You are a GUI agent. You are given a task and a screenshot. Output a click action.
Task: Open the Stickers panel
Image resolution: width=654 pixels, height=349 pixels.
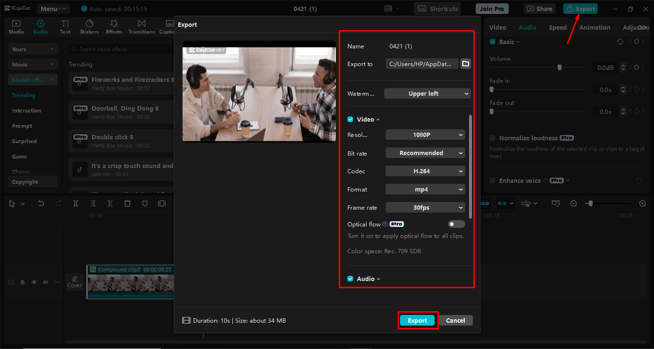click(89, 26)
